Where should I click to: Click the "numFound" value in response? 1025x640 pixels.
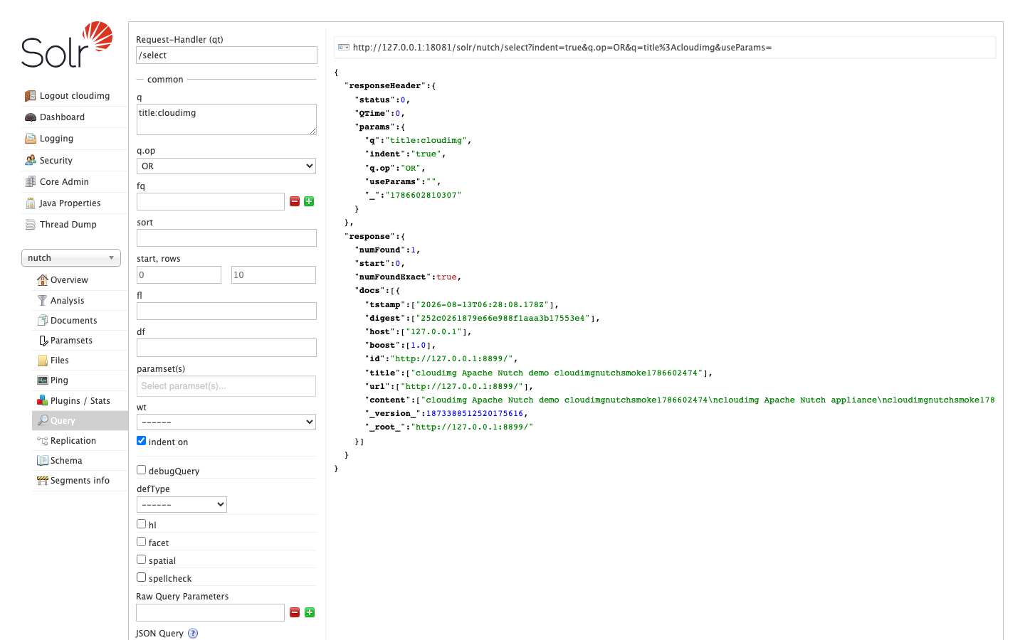coord(413,250)
